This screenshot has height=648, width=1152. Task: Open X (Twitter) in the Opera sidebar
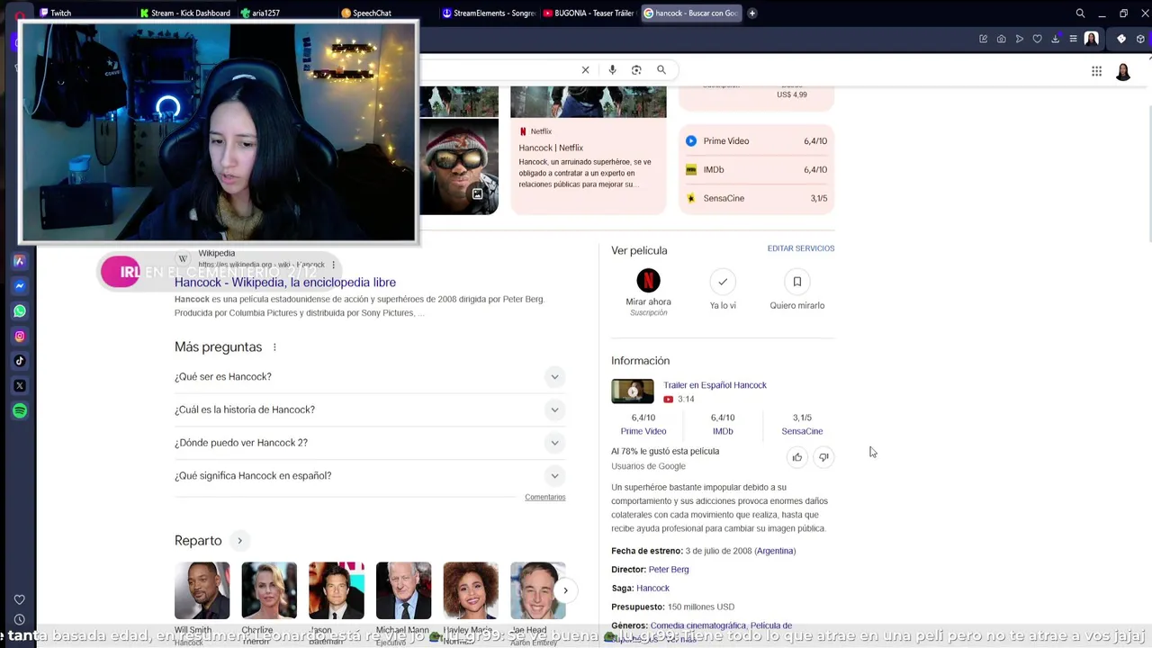20,386
